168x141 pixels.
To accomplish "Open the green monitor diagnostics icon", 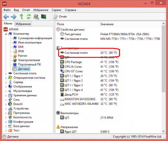I will [x=44, y=16].
